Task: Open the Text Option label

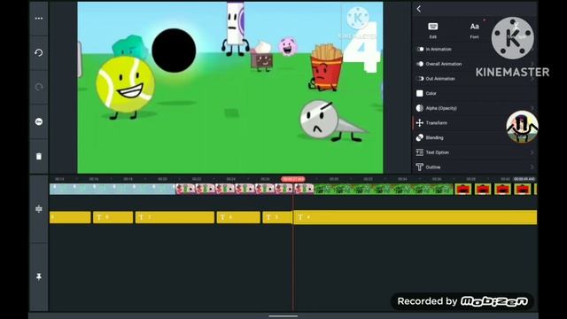Action: [x=437, y=152]
